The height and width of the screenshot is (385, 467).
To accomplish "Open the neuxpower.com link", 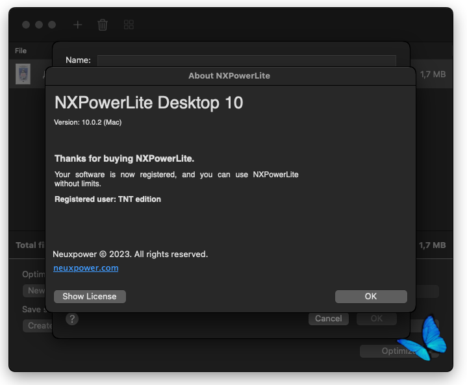I will tap(86, 268).
